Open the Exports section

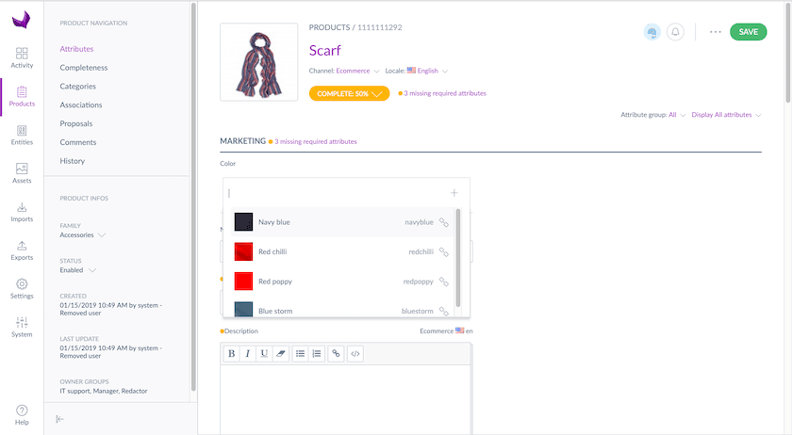point(22,250)
